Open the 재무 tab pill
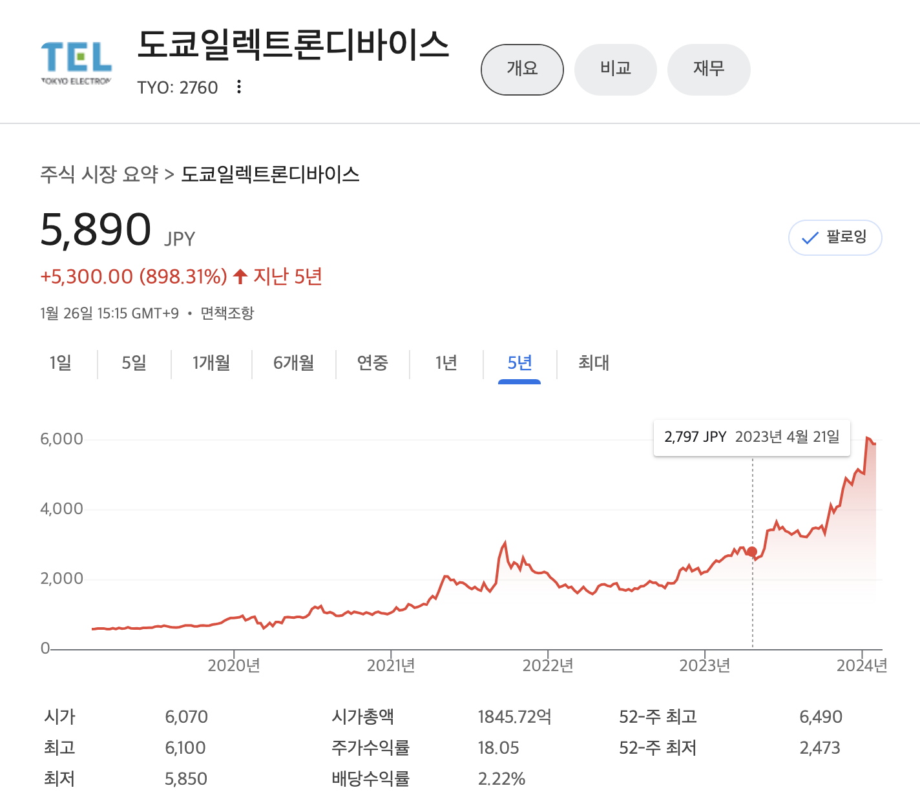Viewport: 920px width, 810px height. [709, 69]
